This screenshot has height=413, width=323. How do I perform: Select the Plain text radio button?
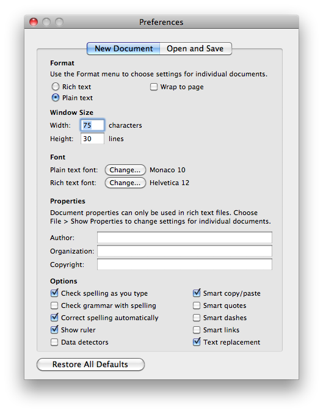[56, 98]
